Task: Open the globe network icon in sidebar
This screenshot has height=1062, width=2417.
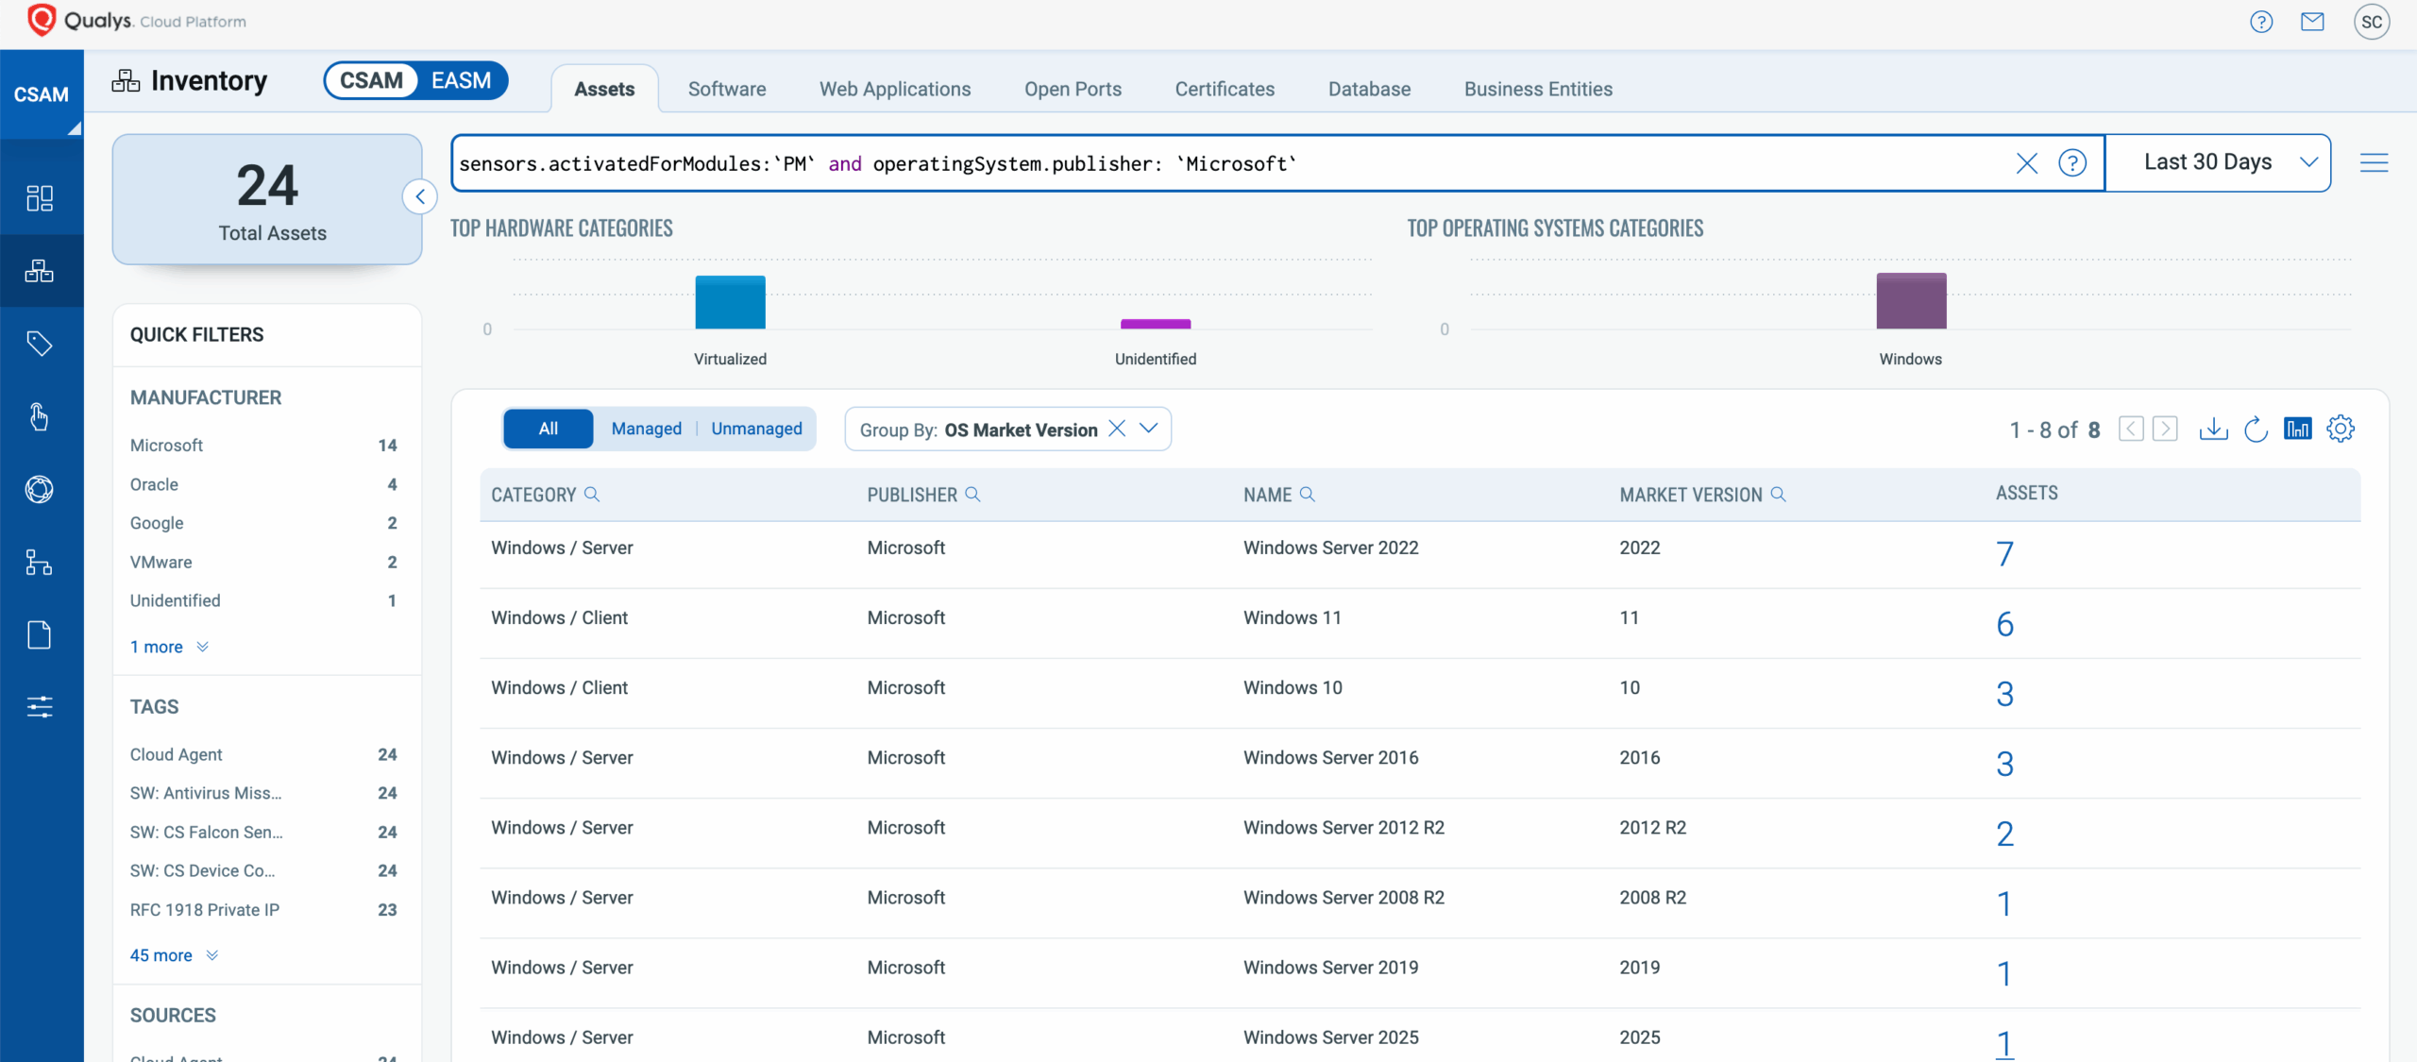Action: coord(40,489)
